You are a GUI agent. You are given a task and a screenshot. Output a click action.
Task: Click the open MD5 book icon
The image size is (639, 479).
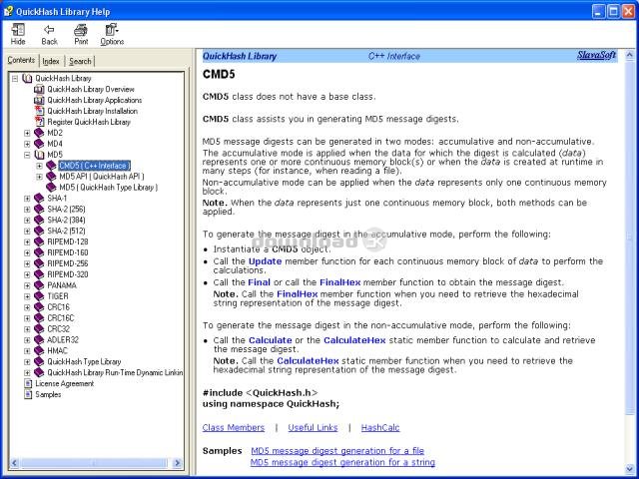tap(39, 155)
